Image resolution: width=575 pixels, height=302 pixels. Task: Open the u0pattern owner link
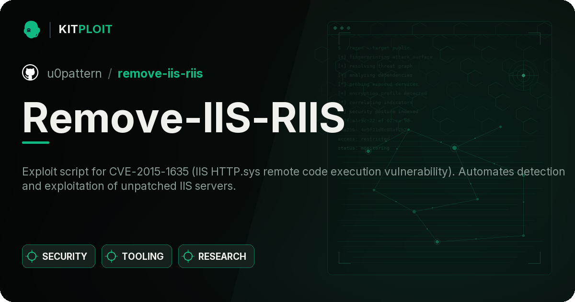coord(74,73)
